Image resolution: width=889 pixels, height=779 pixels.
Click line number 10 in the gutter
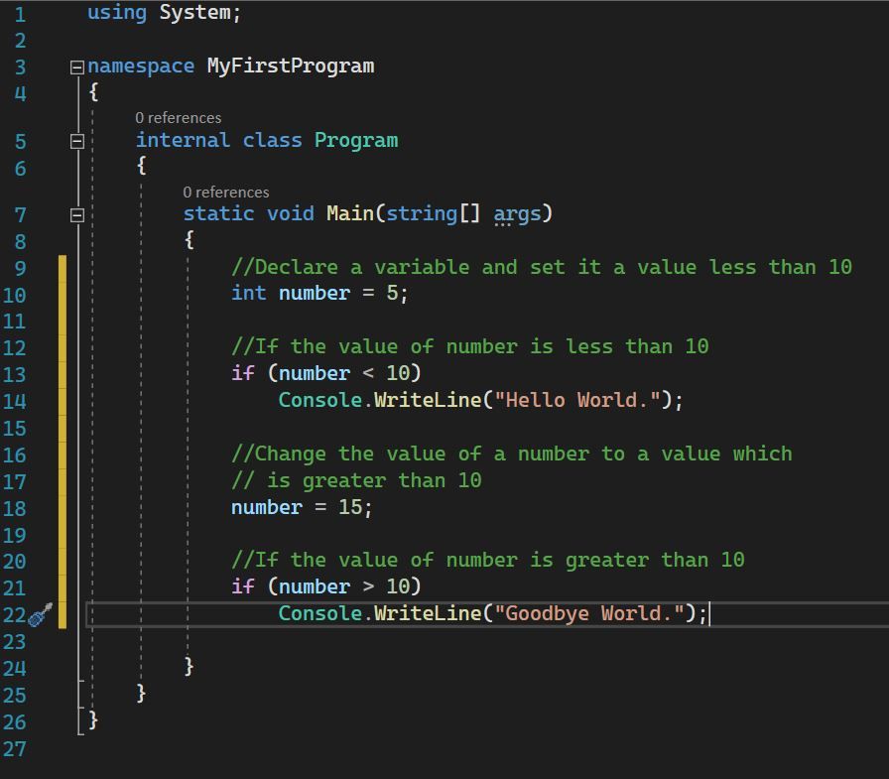[x=15, y=295]
